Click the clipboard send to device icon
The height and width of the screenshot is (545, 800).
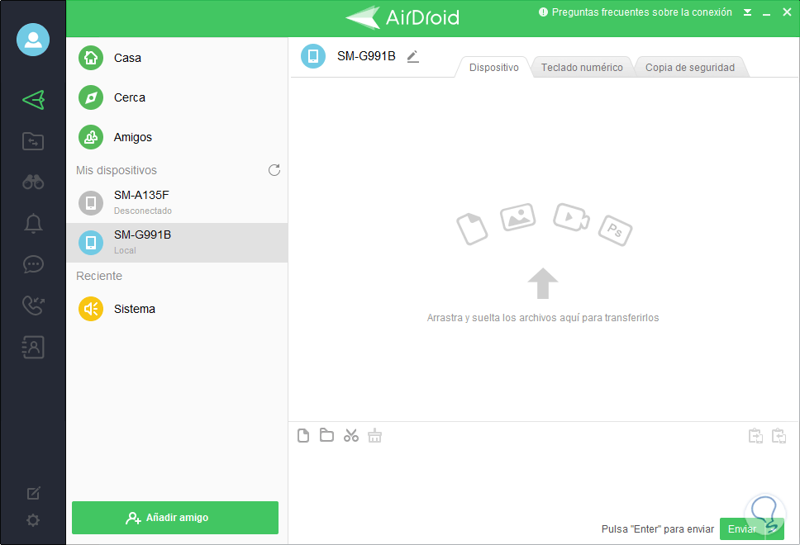coord(755,436)
